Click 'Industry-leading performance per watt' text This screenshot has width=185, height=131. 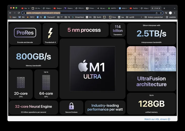tap(105, 107)
